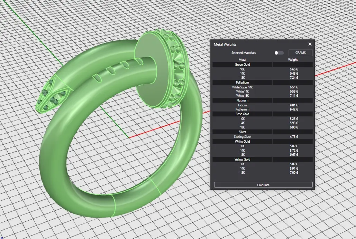Open the GRAMS unit dropdown
The image size is (356, 239).
click(x=300, y=52)
